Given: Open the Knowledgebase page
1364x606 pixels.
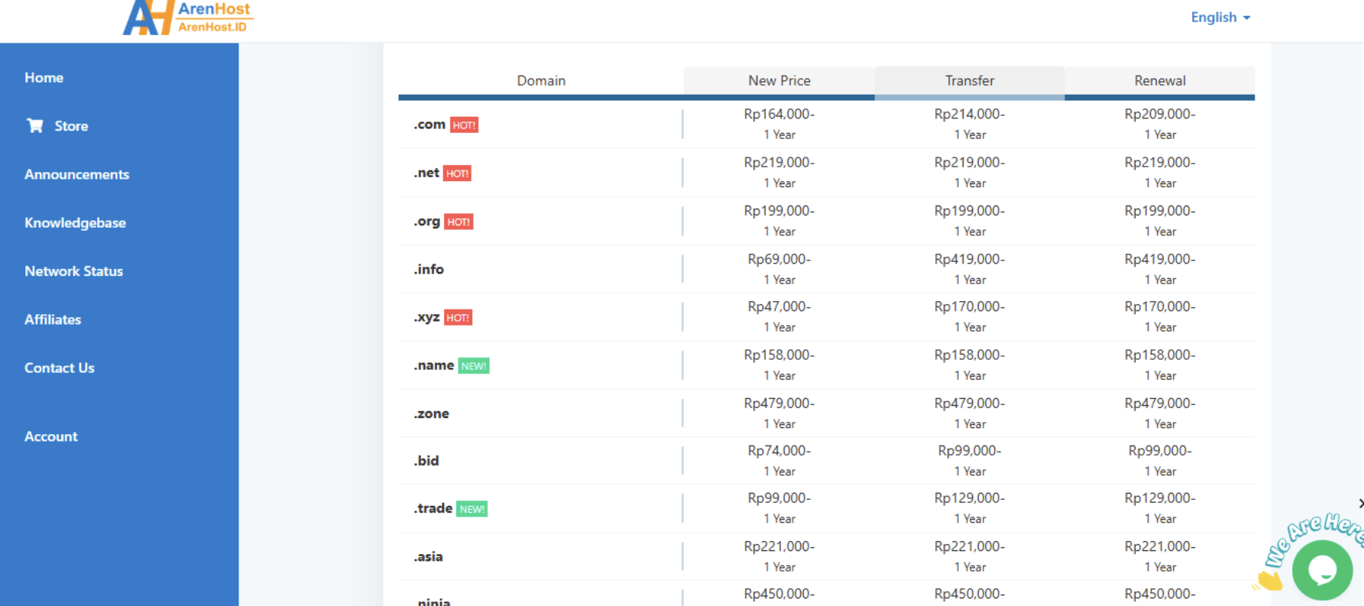Looking at the screenshot, I should (75, 223).
